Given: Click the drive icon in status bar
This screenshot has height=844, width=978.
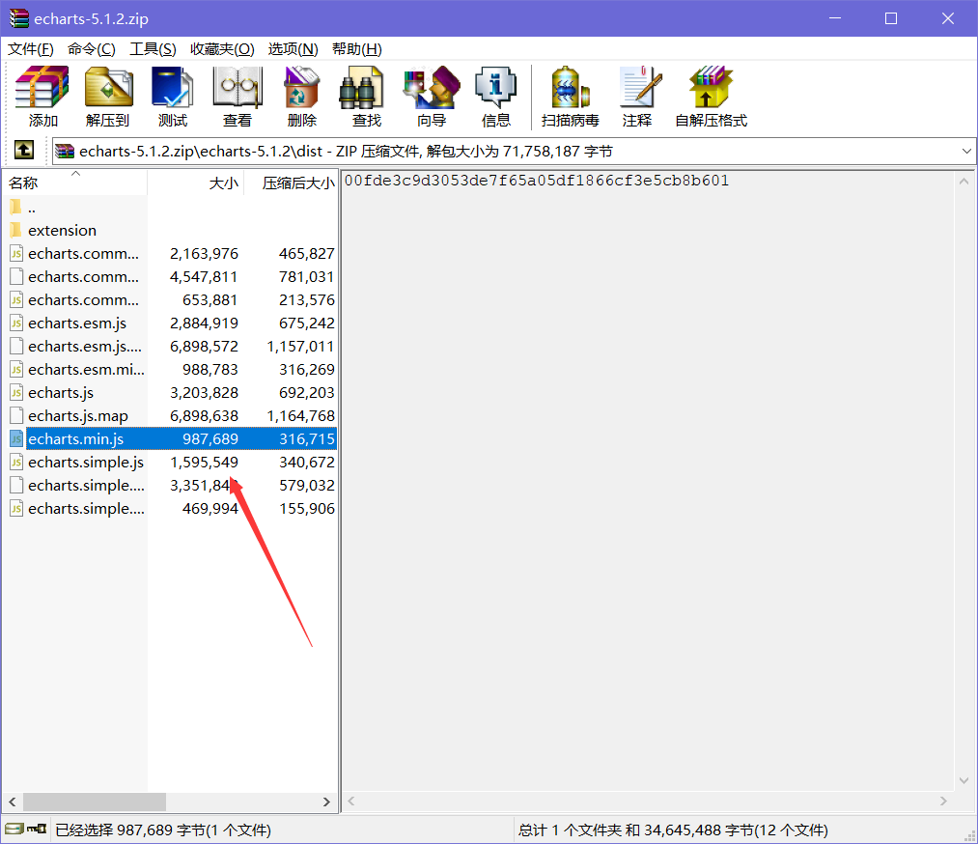Looking at the screenshot, I should pyautogui.click(x=14, y=829).
